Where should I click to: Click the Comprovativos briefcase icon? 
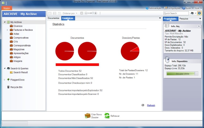11,38
